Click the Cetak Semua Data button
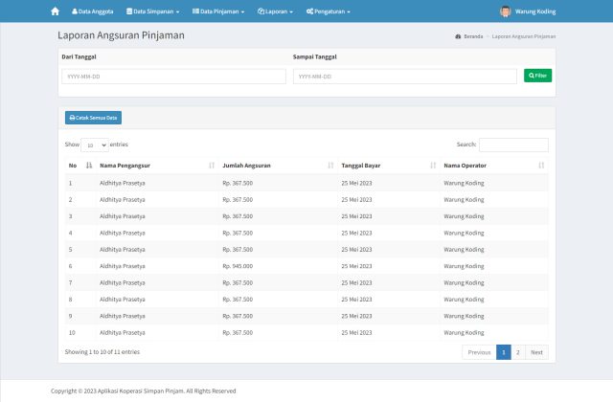613x402 pixels. (93, 118)
